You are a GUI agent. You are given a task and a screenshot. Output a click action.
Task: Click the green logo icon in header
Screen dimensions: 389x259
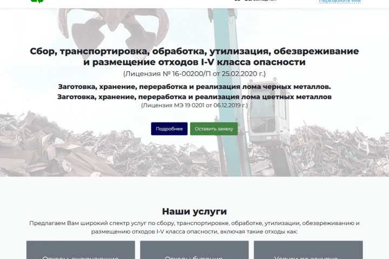[x=37, y=1]
